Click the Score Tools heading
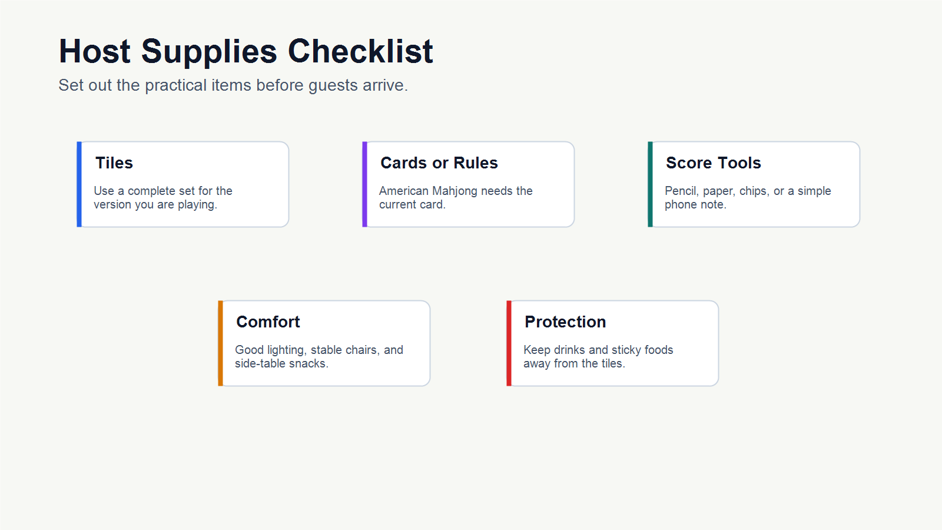Screen dimensions: 942x530 (714, 163)
